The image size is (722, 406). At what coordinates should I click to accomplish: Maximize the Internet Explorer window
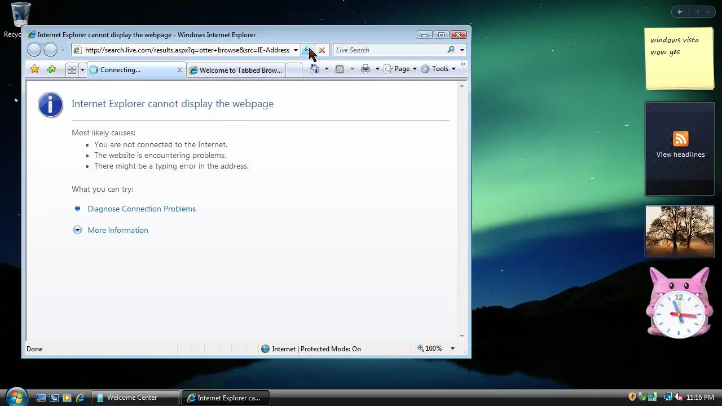coord(441,34)
